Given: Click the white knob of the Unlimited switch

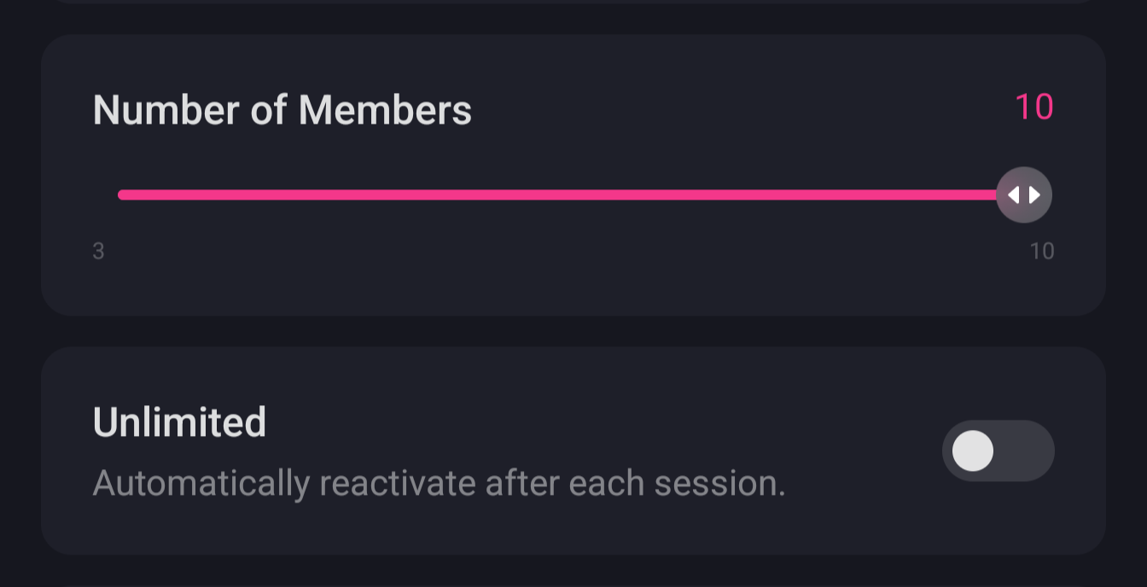Looking at the screenshot, I should [x=973, y=450].
